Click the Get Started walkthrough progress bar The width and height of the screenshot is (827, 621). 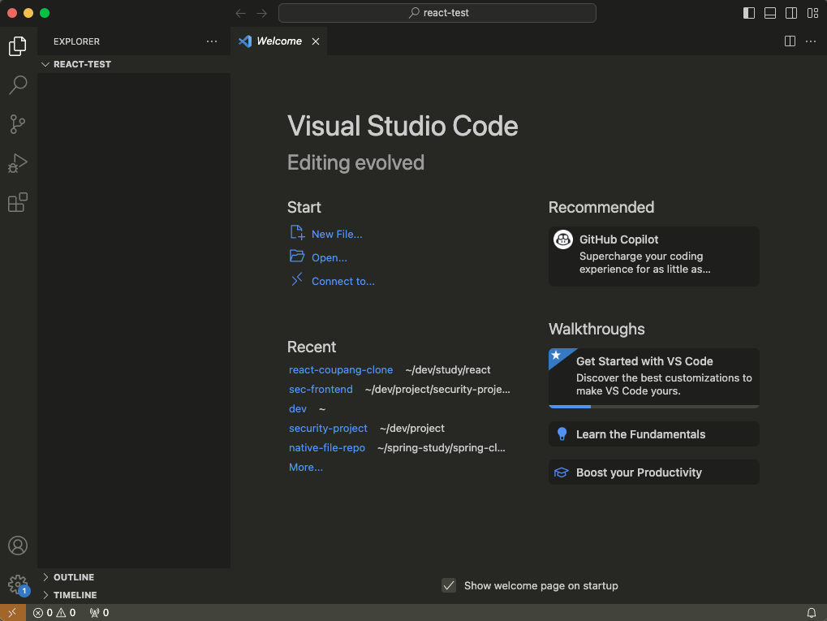coord(653,406)
